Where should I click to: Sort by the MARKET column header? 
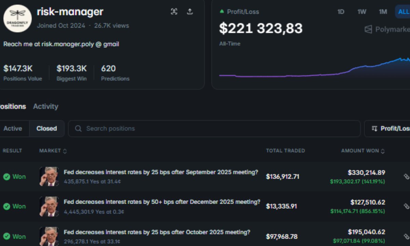[x=53, y=151]
